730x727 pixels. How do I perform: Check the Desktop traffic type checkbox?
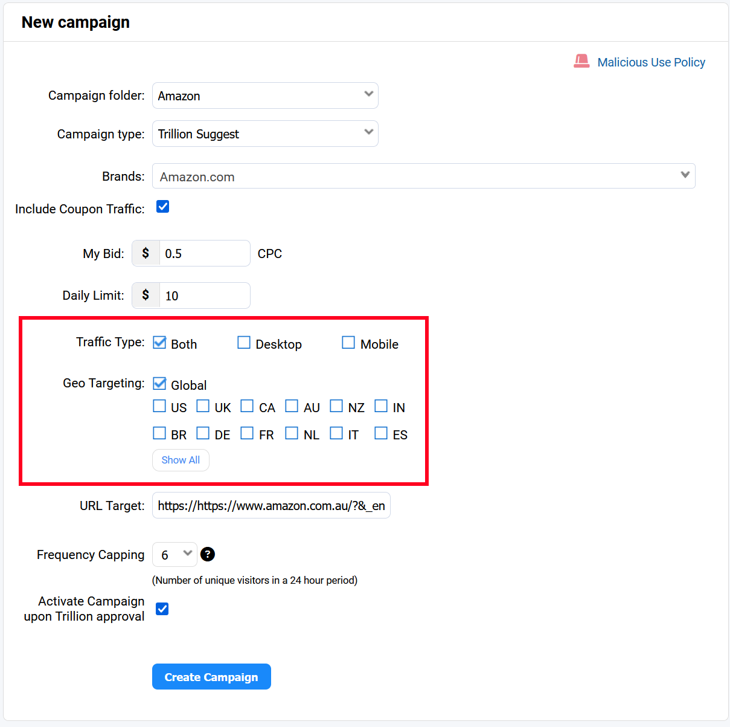244,343
